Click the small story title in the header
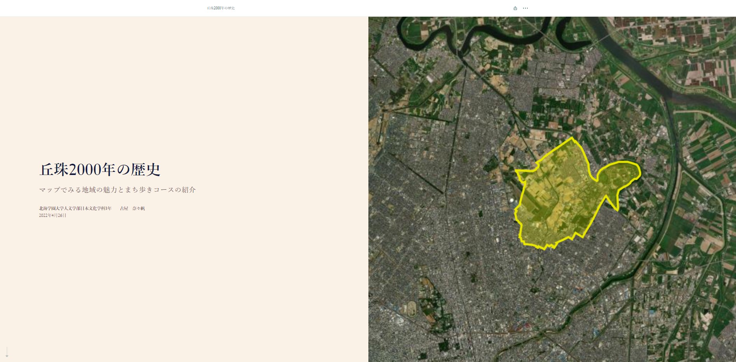This screenshot has height=362, width=736. point(221,8)
